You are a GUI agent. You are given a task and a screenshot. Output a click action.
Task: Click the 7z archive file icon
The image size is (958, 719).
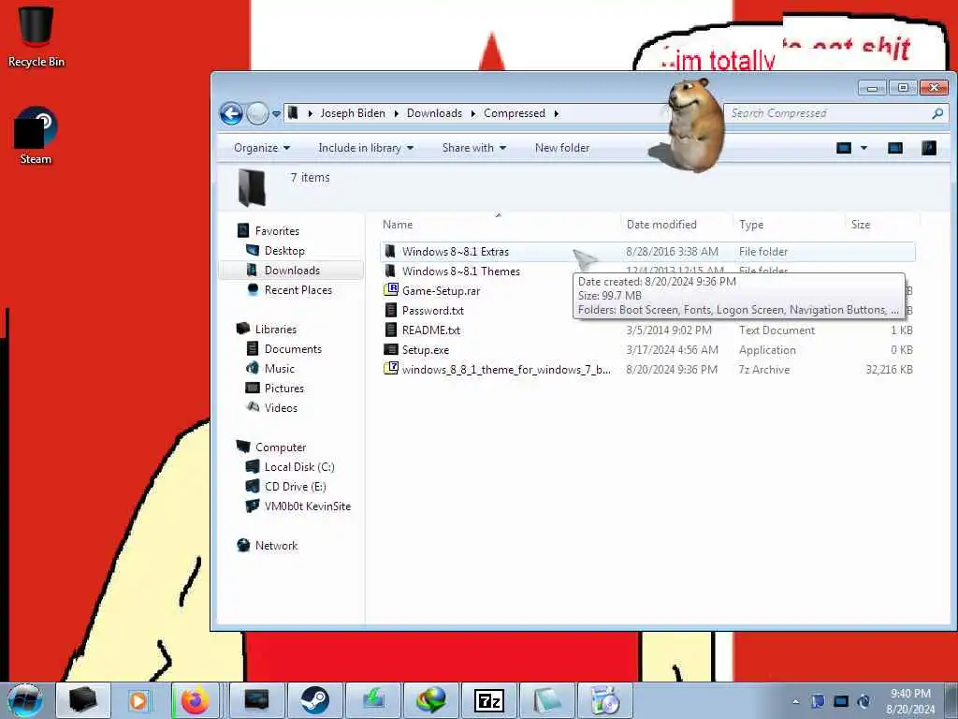point(391,369)
